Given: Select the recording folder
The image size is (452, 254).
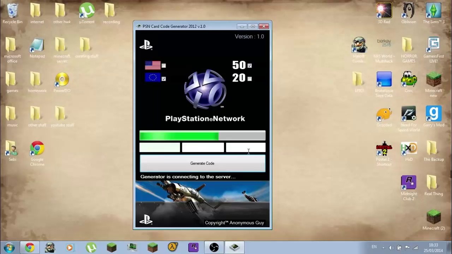Looking at the screenshot, I should (111, 14).
